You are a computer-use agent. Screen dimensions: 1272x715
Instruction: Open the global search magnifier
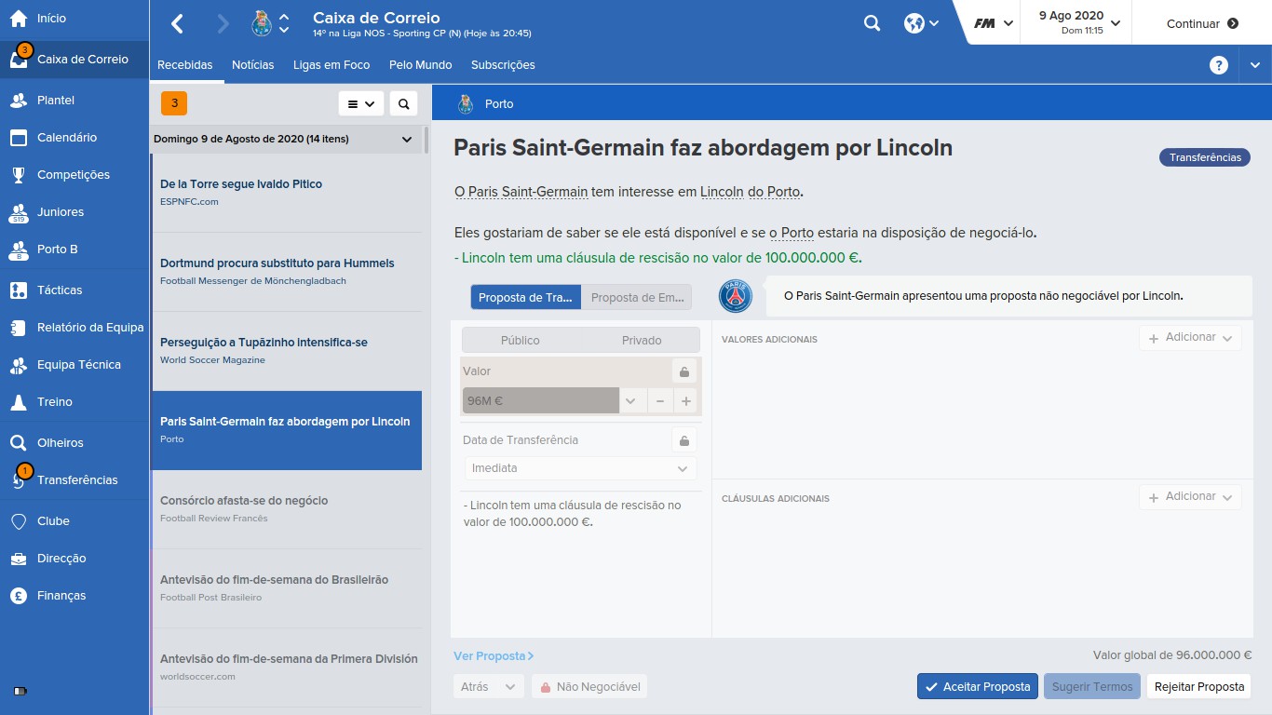[x=872, y=24]
